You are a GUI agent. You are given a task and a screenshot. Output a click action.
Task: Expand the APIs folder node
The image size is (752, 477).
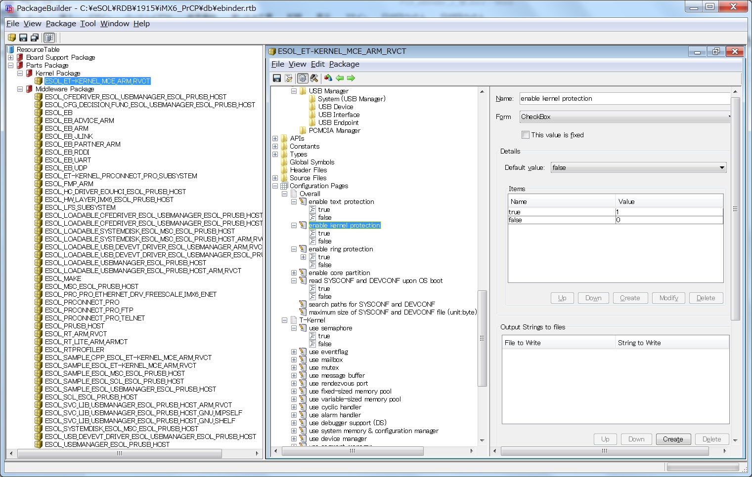click(x=275, y=138)
